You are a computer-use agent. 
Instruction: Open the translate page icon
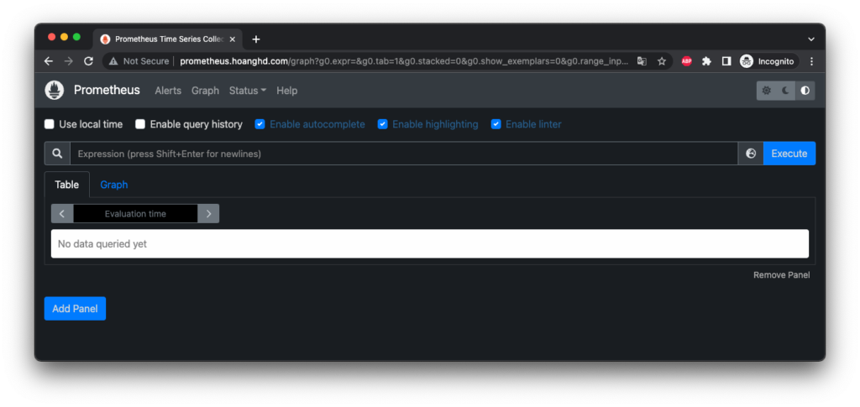coord(642,61)
